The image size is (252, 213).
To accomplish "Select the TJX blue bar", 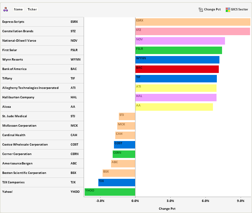I will tap(117, 183).
